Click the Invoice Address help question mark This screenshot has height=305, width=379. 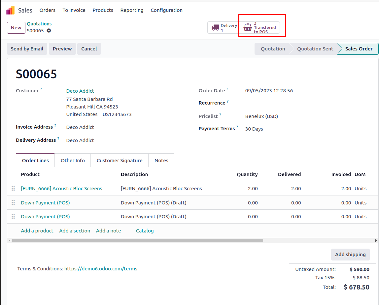(x=55, y=125)
